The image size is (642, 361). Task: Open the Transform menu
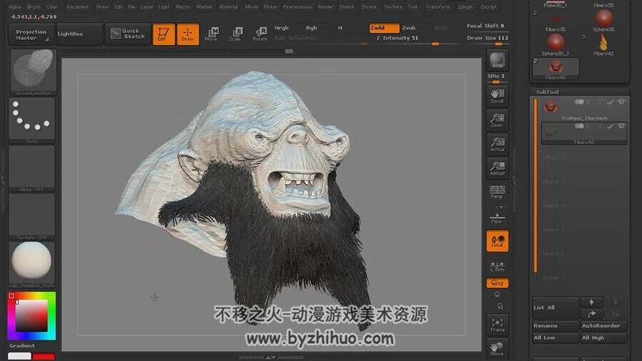pos(438,6)
